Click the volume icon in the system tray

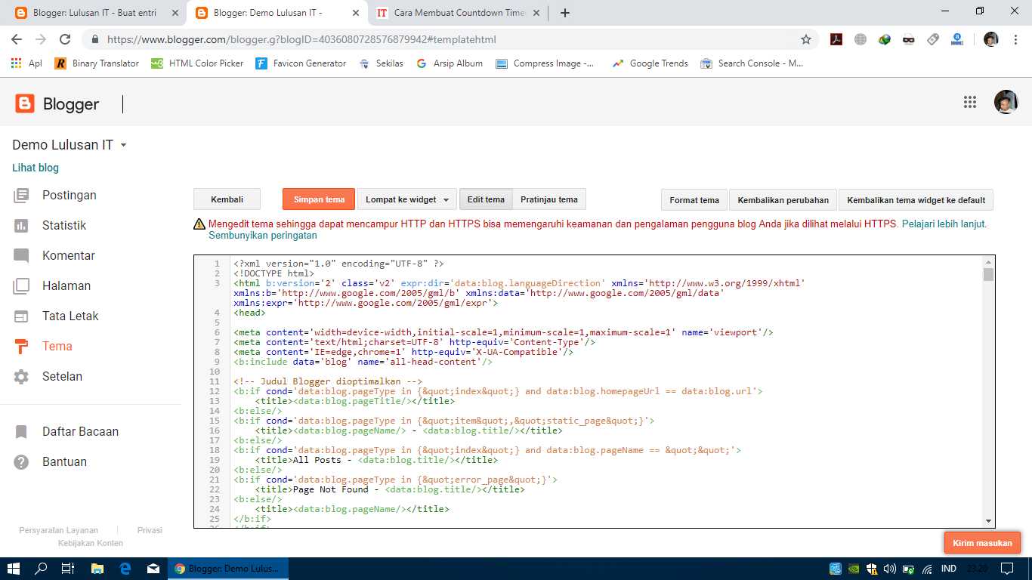(889, 569)
